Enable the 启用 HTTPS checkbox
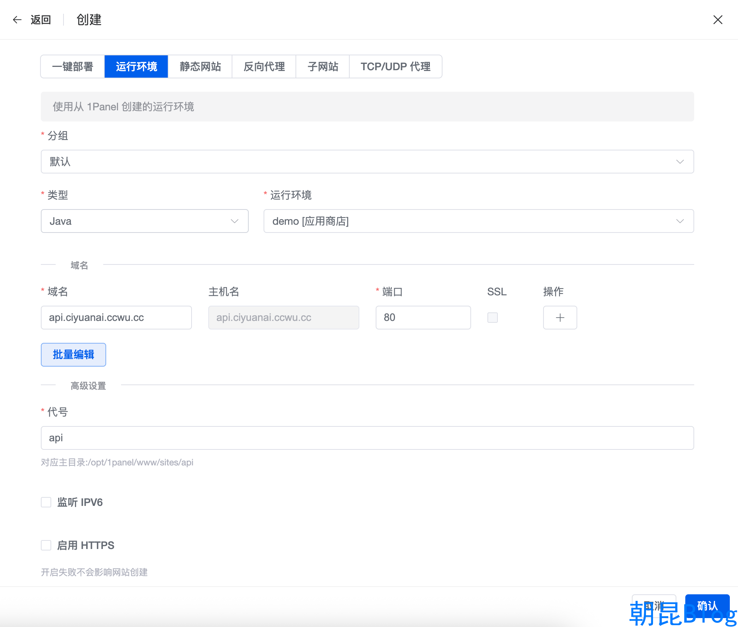The height and width of the screenshot is (627, 738). point(46,545)
